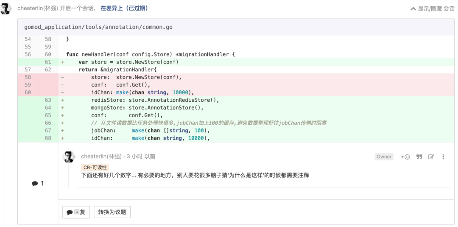Image resolution: width=458 pixels, height=227 pixels.
Task: Click new line number 61 in diff
Action: [48, 62]
